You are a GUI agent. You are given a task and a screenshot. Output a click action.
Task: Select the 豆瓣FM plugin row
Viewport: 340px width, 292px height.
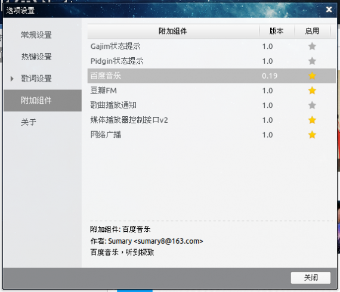212,91
